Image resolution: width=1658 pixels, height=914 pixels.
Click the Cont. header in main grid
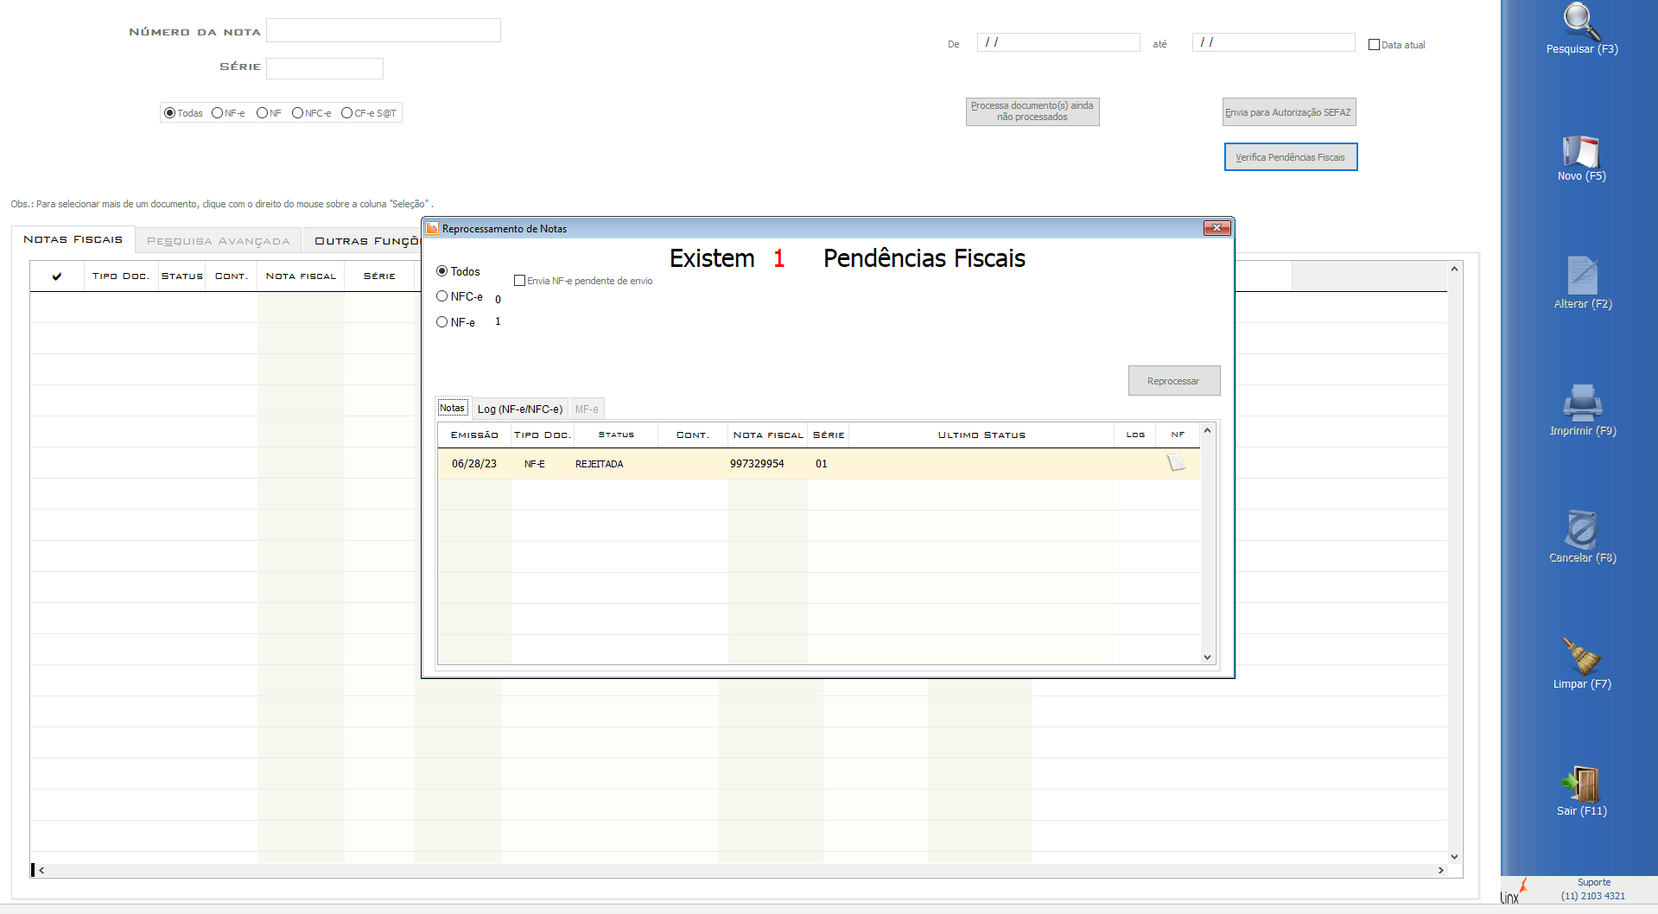click(x=232, y=276)
